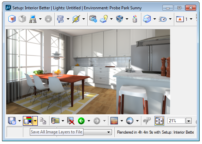
Task: Toggle the fit image to window button
Action: tap(159, 121)
